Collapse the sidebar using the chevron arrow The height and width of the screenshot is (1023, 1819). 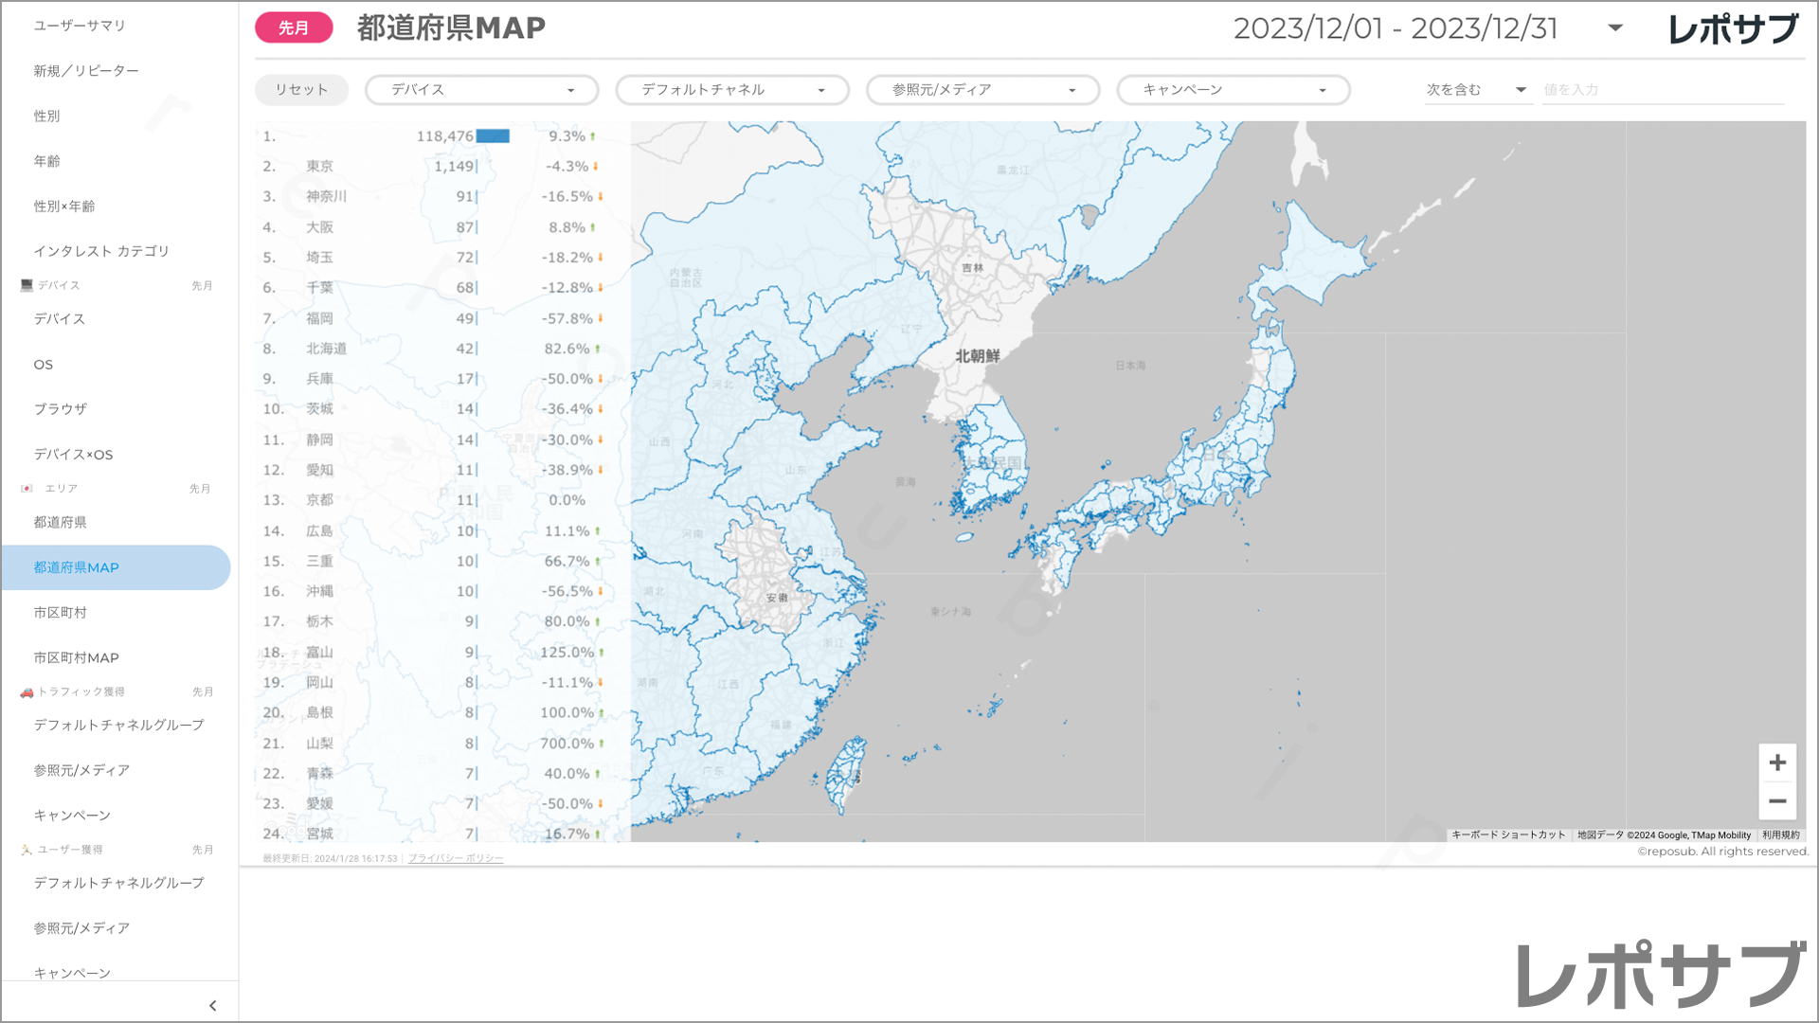pyautogui.click(x=212, y=1006)
